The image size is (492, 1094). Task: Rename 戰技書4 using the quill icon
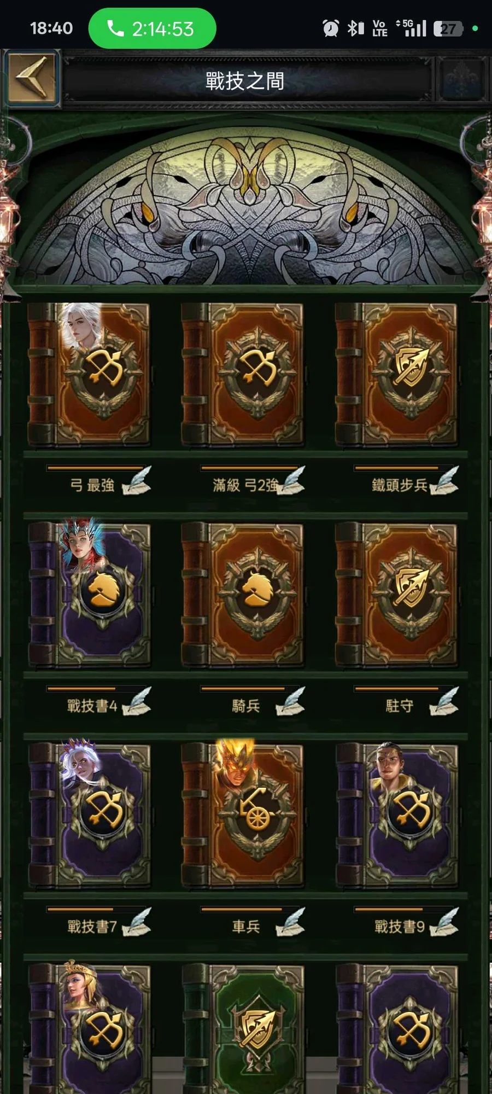pos(136,702)
